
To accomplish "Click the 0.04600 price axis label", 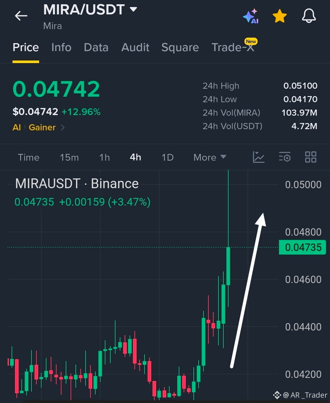I will pos(303,279).
